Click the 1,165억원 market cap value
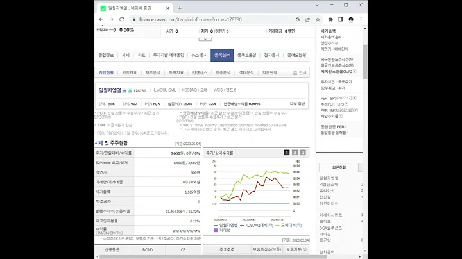462x259 pixels. [x=193, y=192]
